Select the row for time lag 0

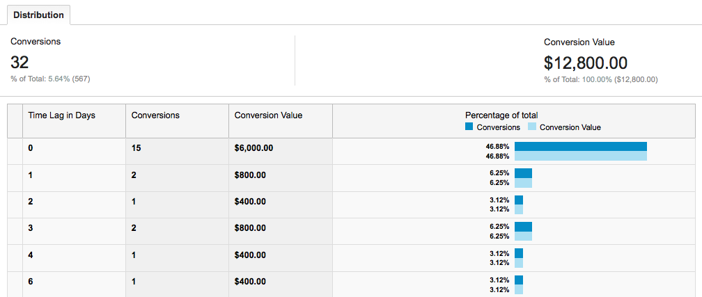[31, 147]
